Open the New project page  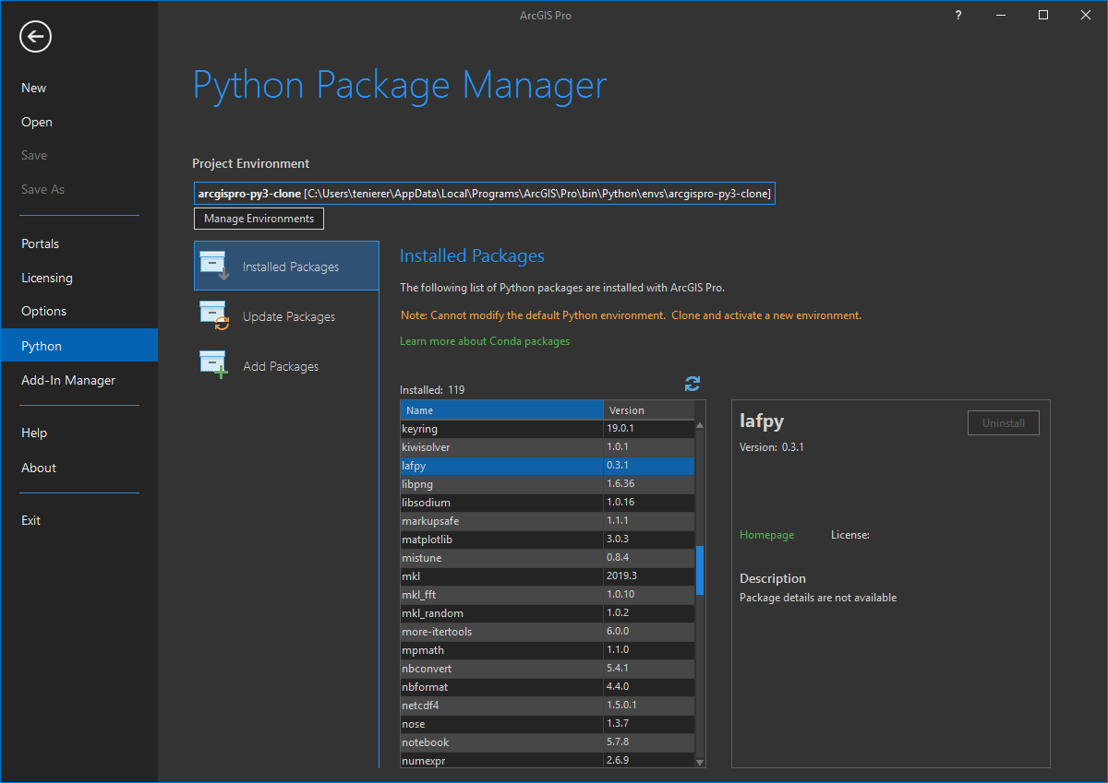[x=34, y=88]
